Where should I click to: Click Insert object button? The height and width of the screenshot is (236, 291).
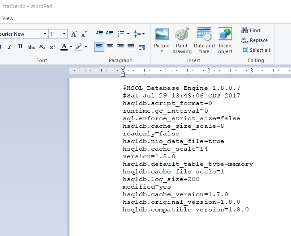click(x=225, y=41)
